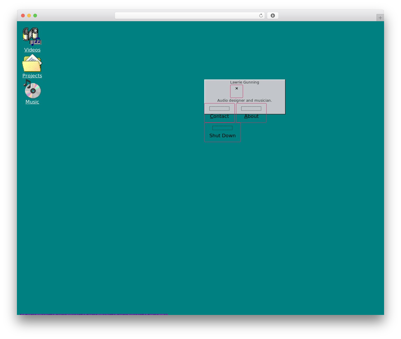The width and height of the screenshot is (401, 339).
Task: Open the Music CD icon
Action: click(32, 89)
